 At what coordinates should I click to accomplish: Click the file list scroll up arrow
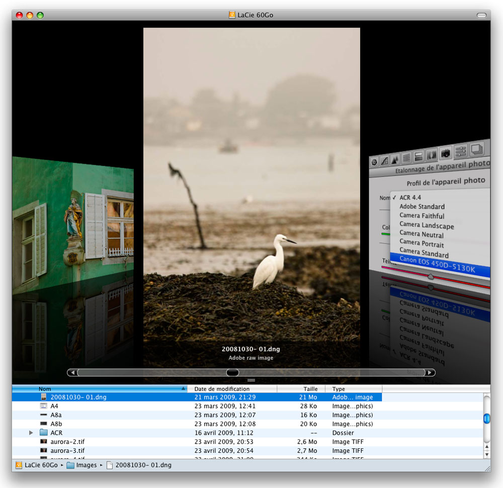pos(486,446)
